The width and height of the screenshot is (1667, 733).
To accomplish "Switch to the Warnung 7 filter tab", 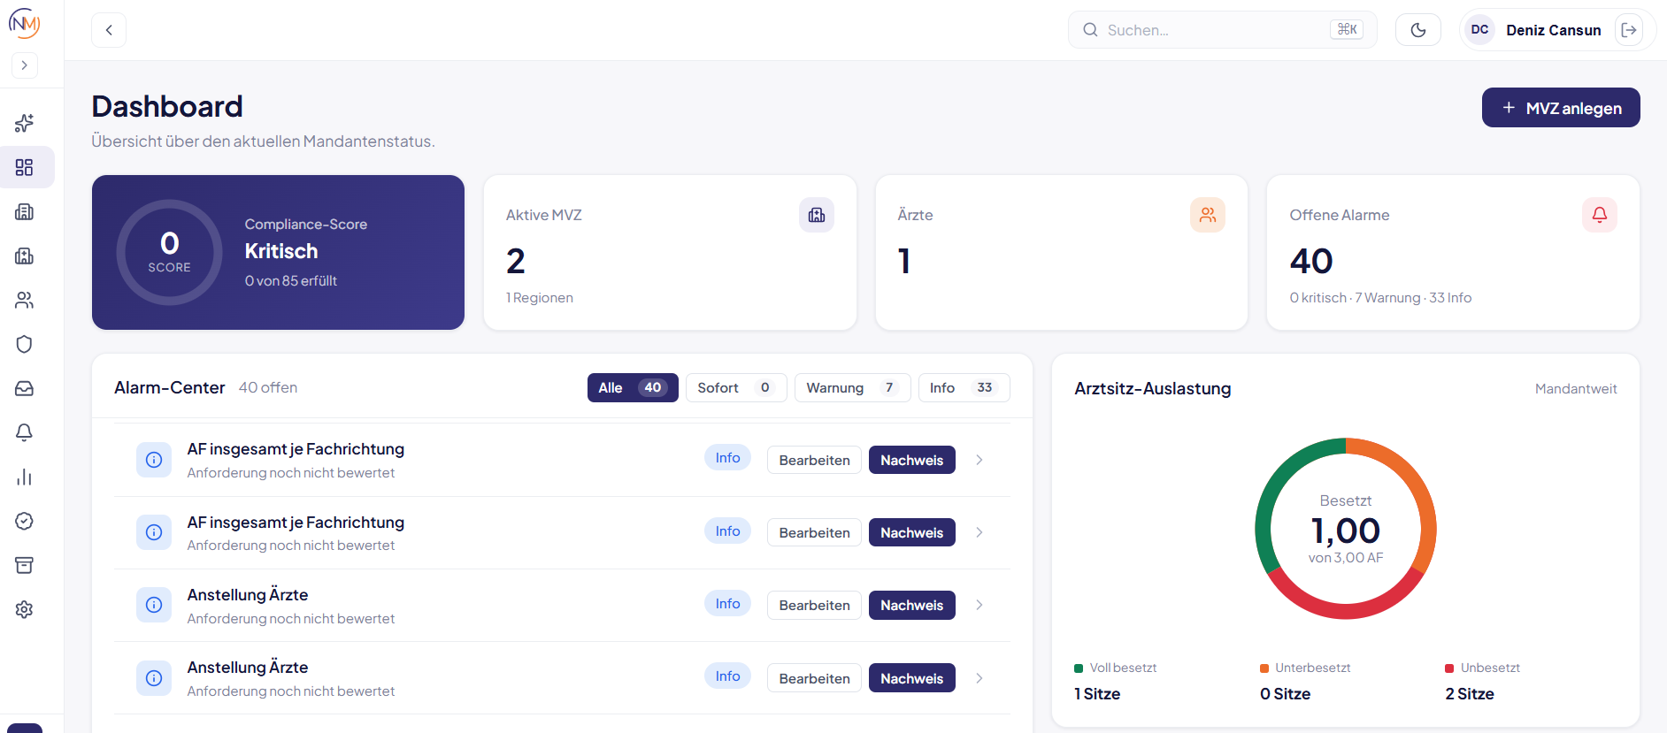I will pos(853,387).
